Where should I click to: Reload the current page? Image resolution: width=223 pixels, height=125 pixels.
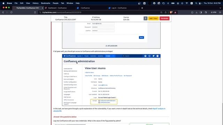11,12
